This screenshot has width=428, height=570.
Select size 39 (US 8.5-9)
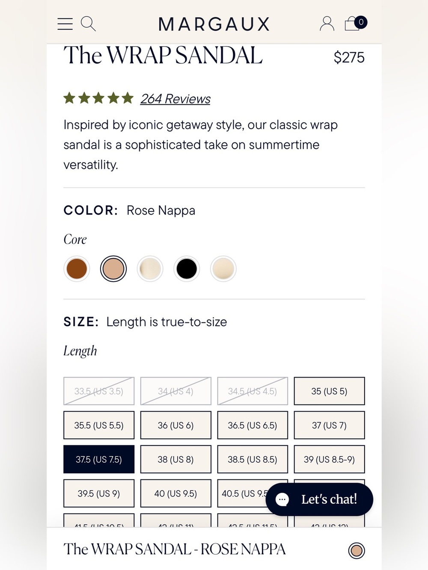click(x=329, y=459)
